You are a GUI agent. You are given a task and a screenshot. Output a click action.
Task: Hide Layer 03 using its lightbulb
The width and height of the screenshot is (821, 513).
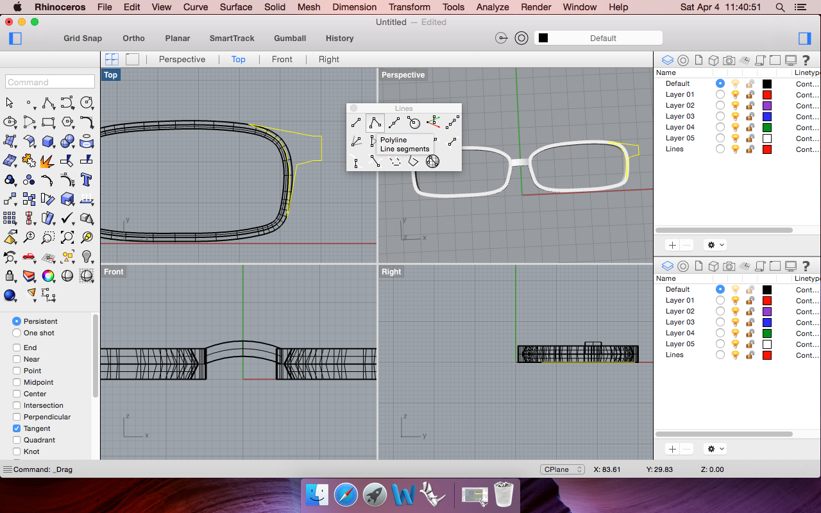pyautogui.click(x=735, y=117)
